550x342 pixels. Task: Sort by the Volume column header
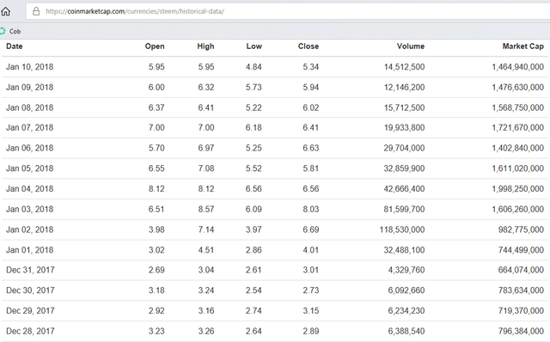[411, 46]
